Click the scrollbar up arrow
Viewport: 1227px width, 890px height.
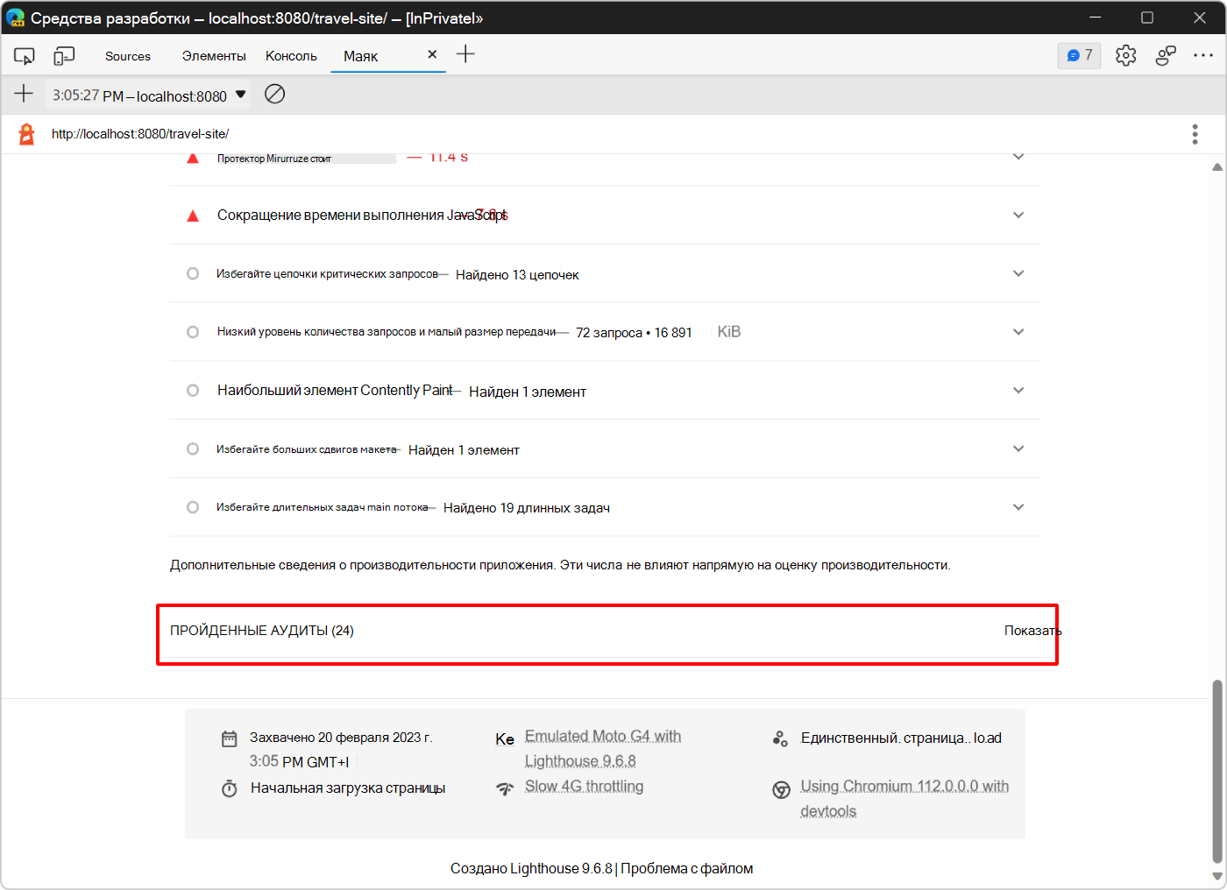(x=1216, y=166)
